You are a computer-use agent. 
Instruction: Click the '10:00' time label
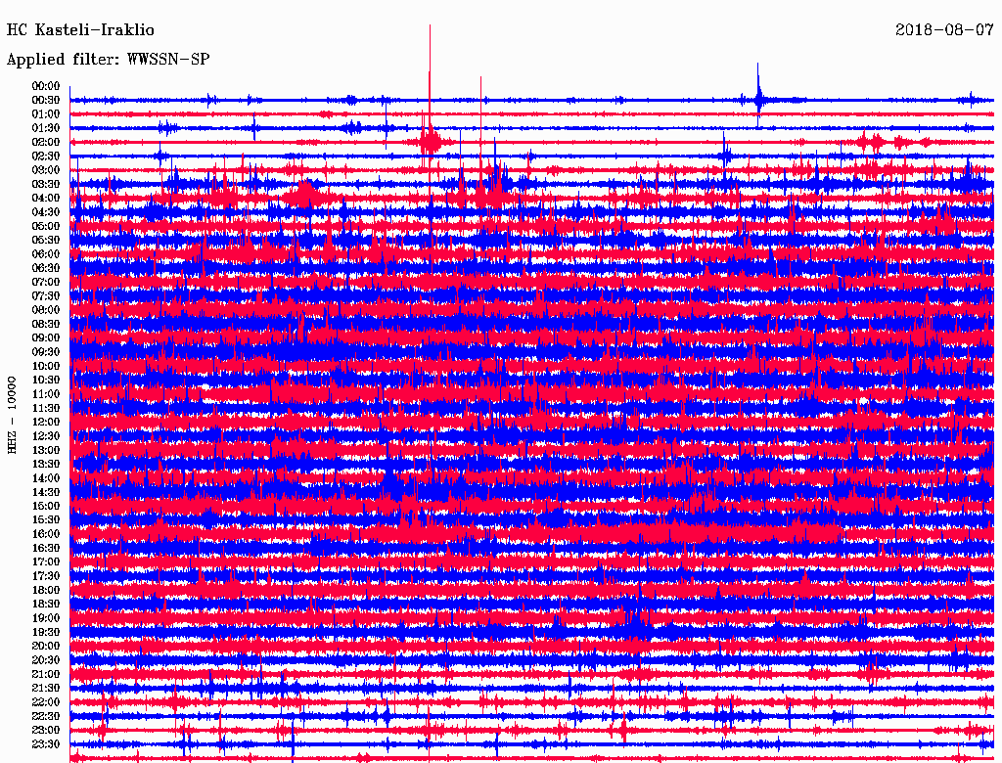click(x=46, y=366)
